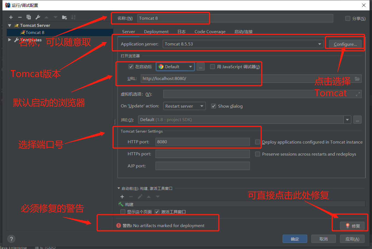Screen dimensions: 372x249
Task: Expand the Templates tree node
Action: 10,40
